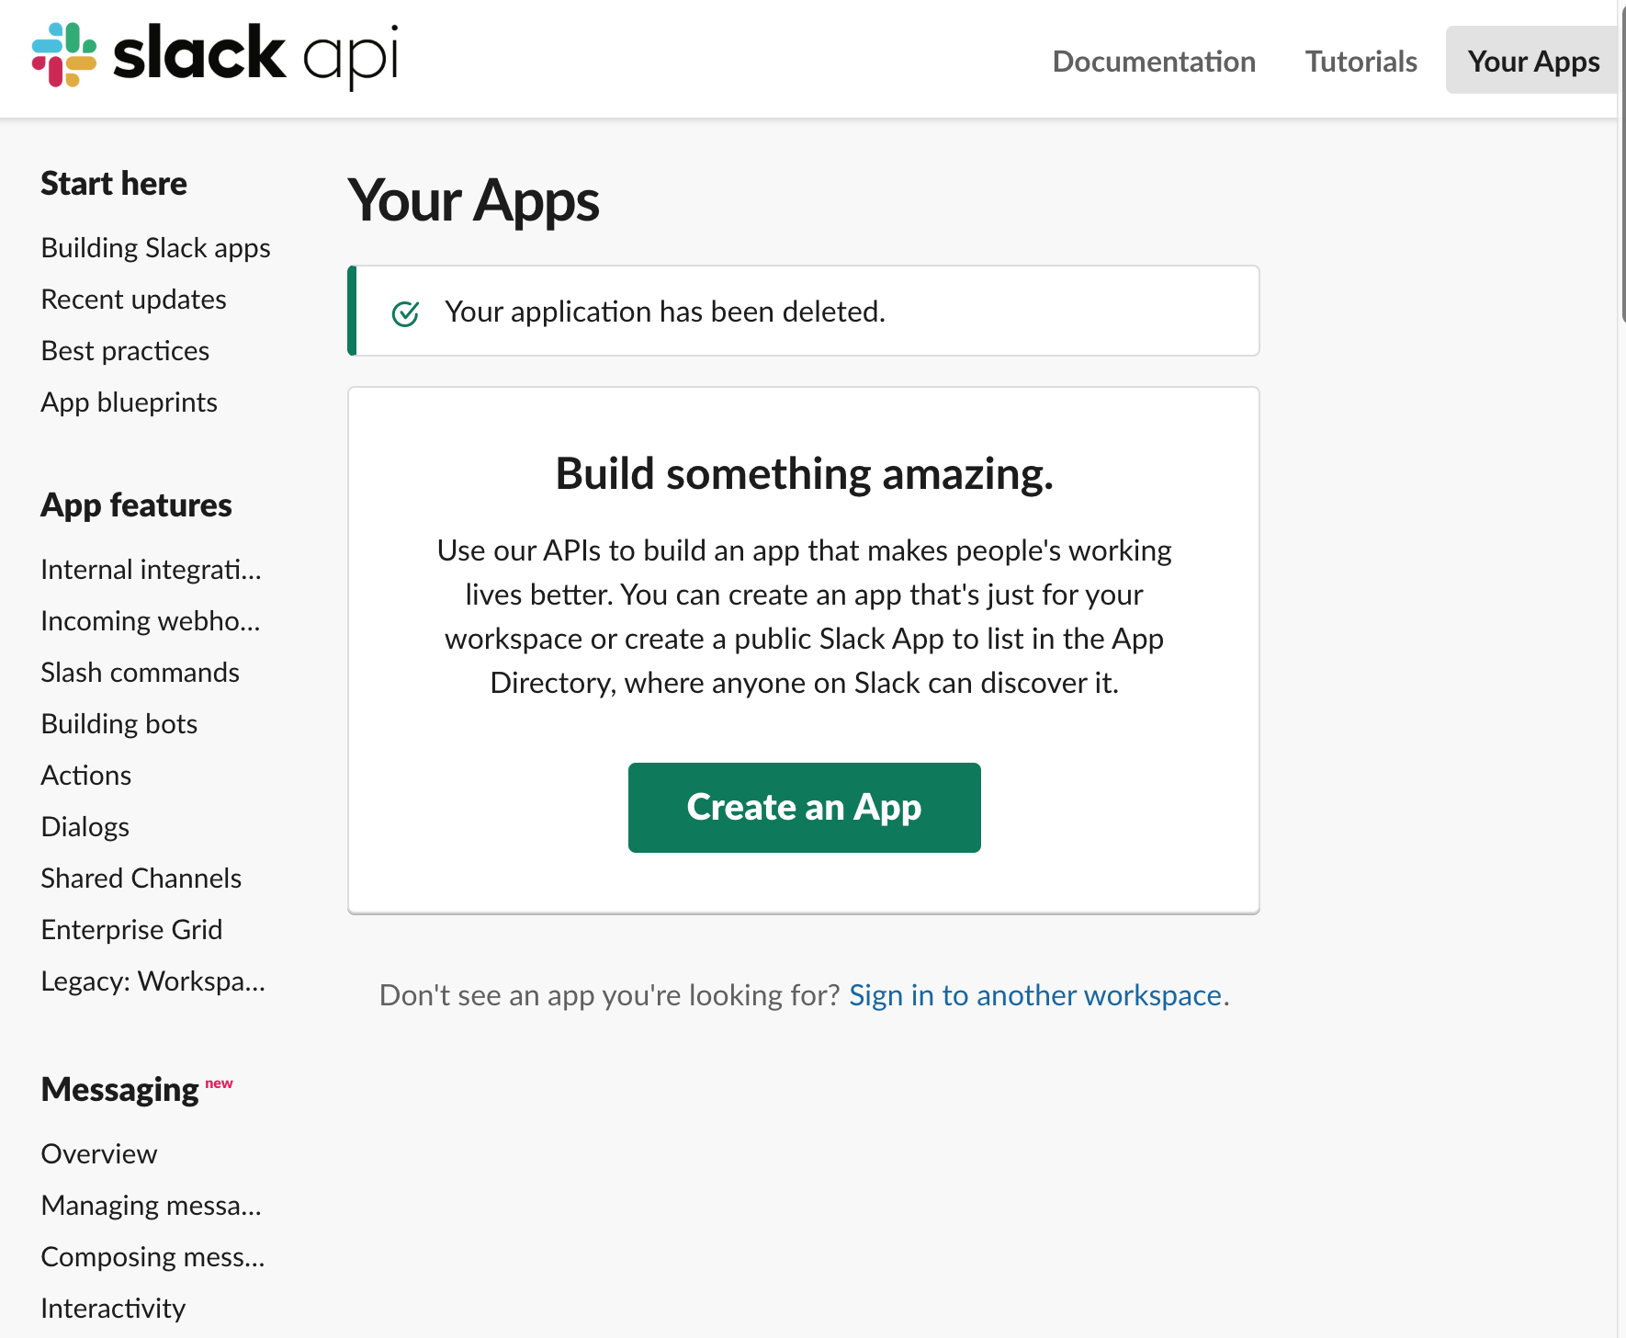Open the Messaging Overview link

[x=99, y=1154]
